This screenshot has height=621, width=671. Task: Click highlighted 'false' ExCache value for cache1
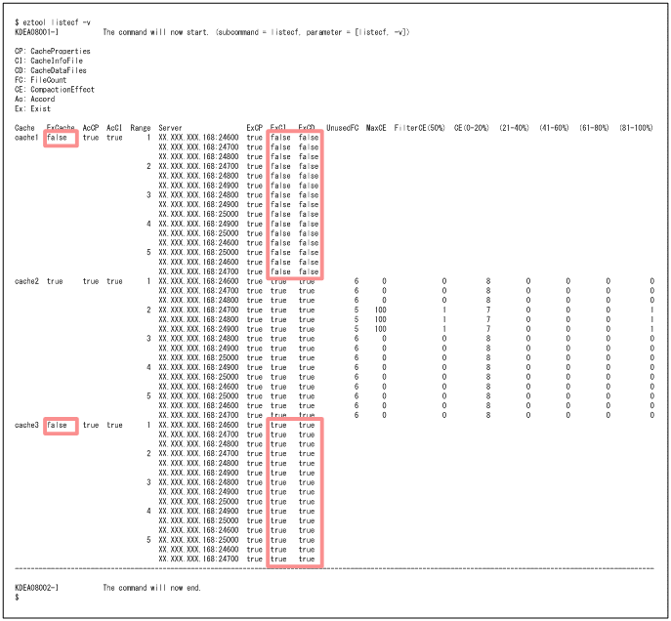click(58, 138)
